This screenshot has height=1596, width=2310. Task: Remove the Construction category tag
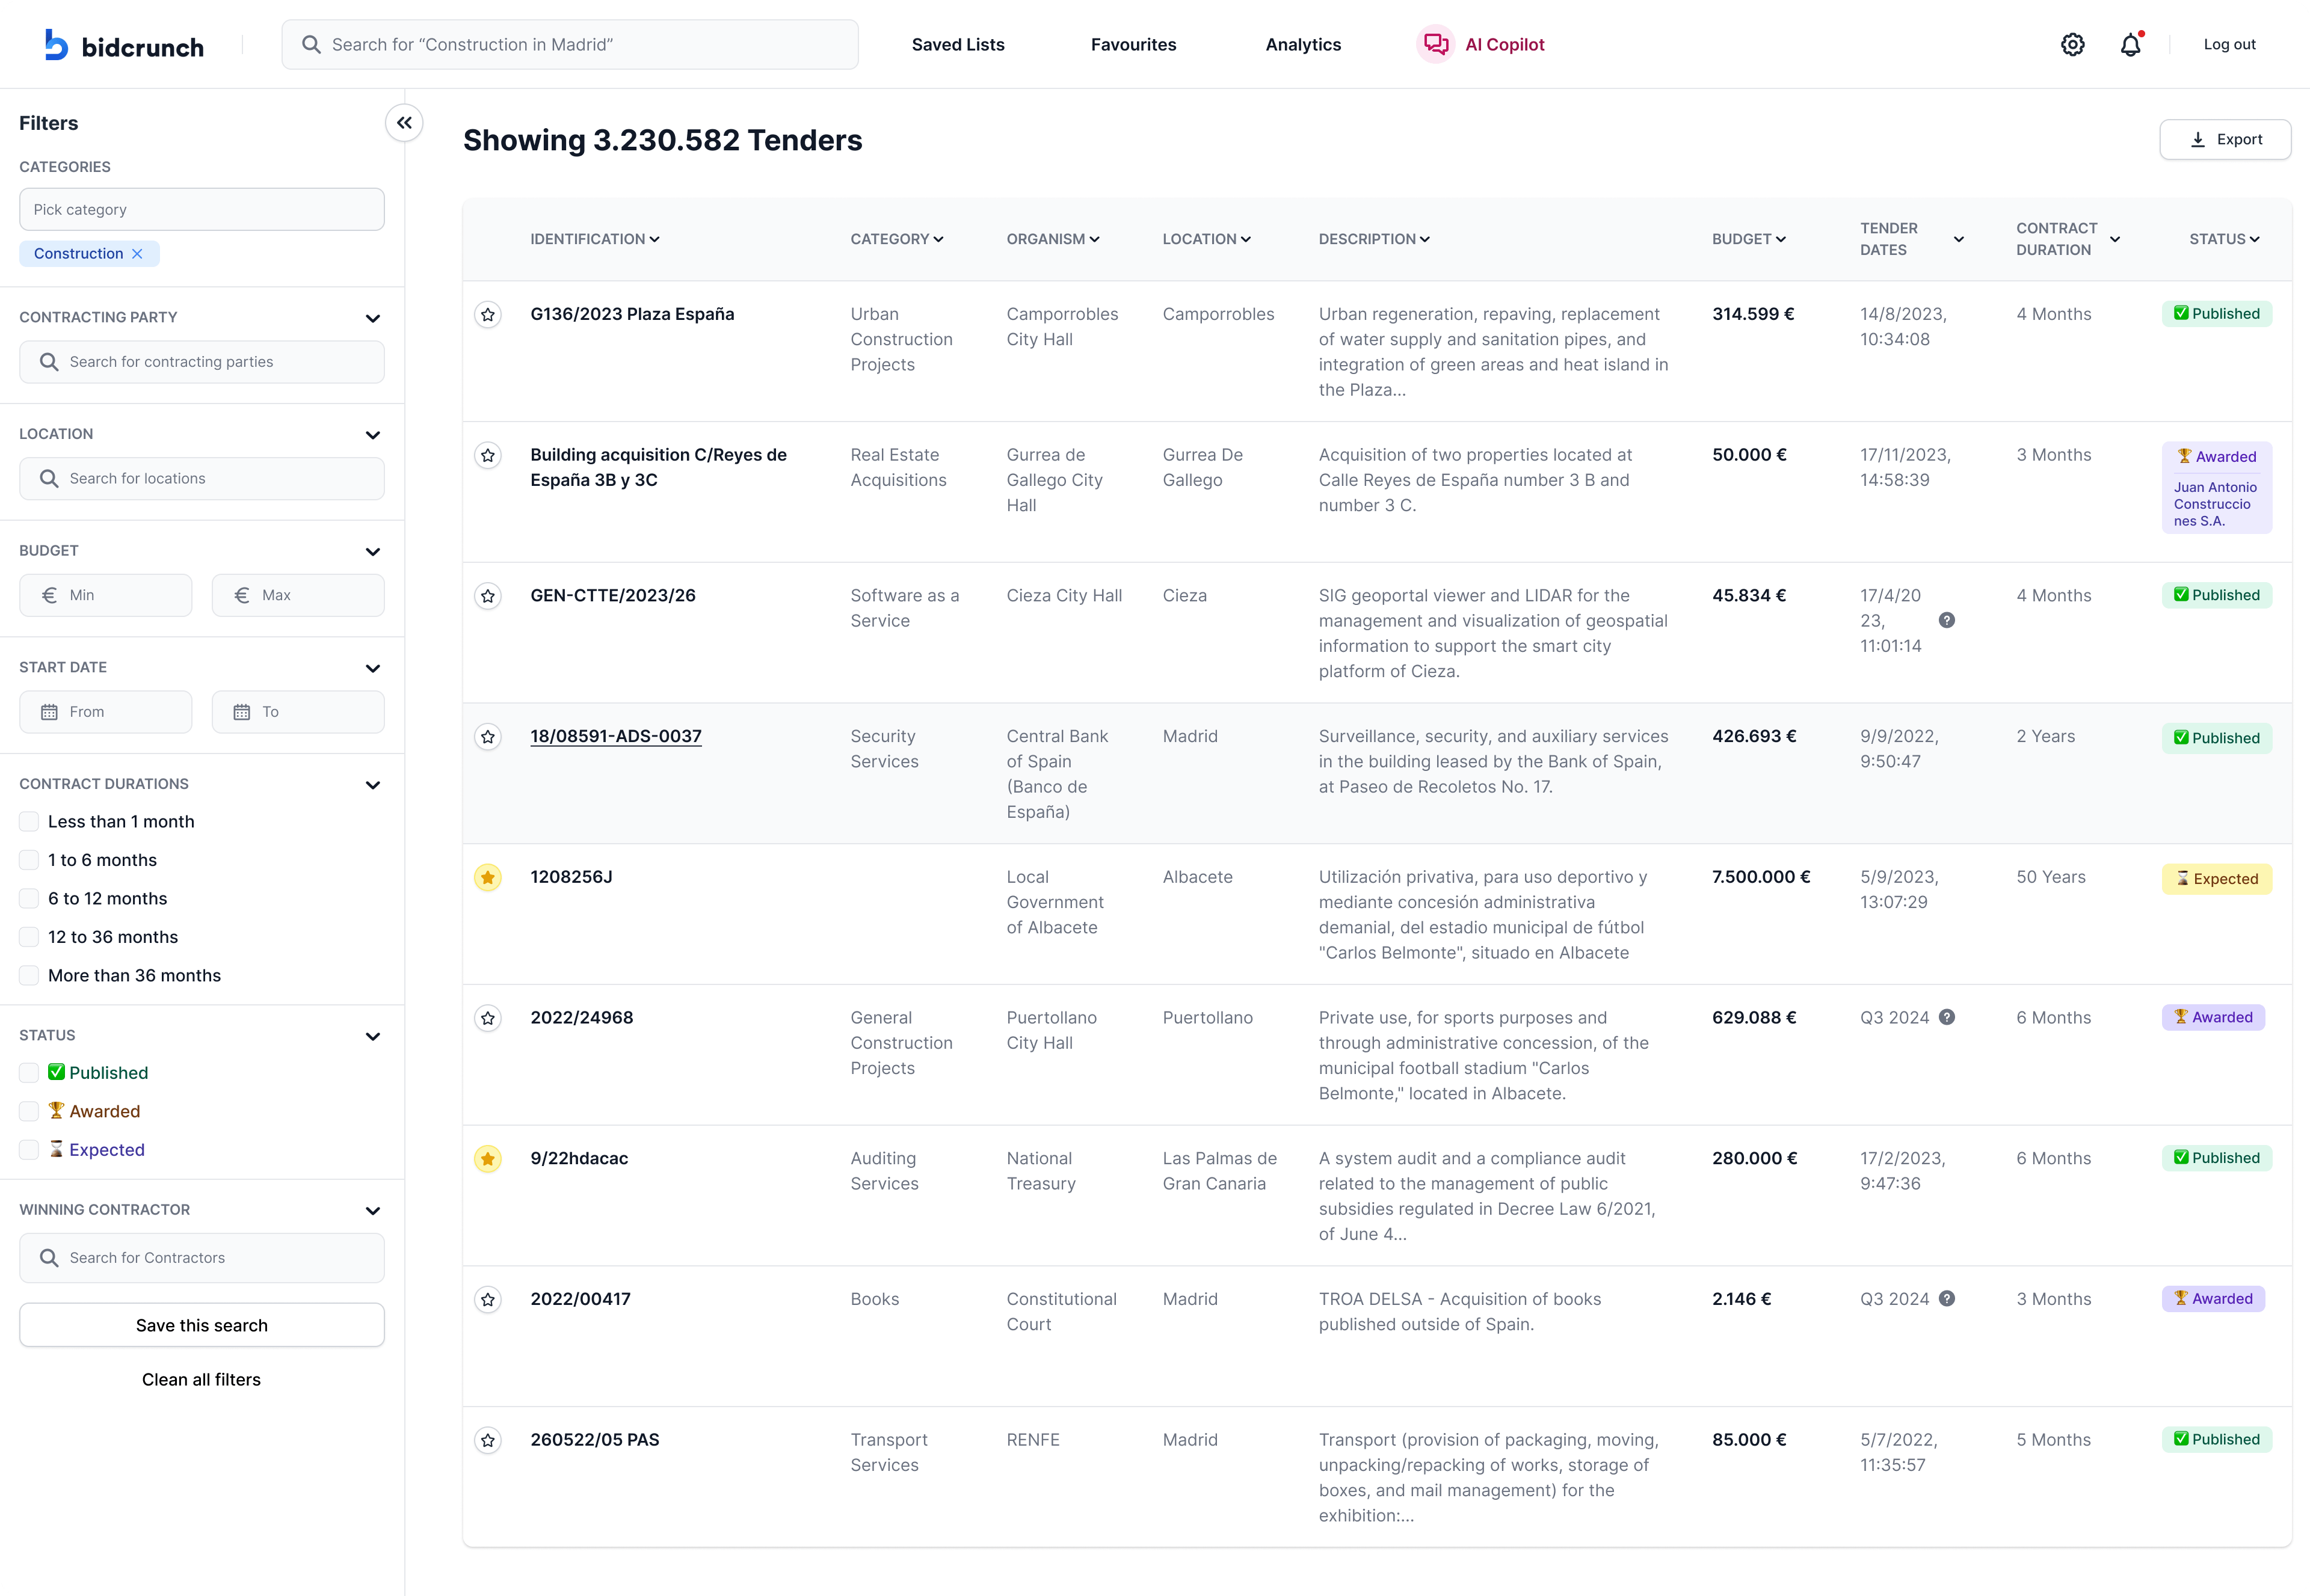pyautogui.click(x=138, y=254)
